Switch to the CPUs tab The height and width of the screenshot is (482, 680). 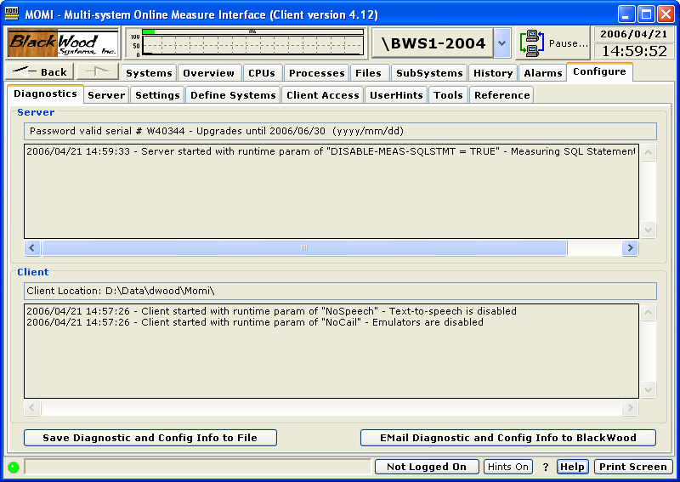coord(262,73)
